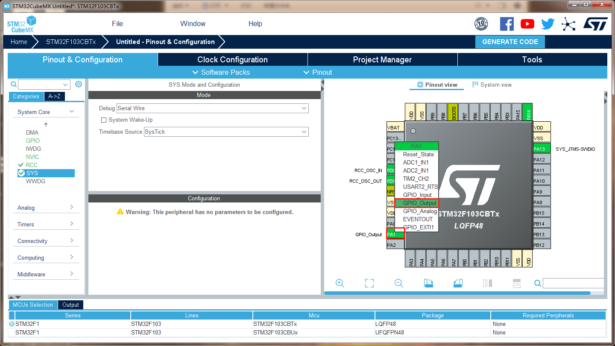Click the ST logo in the header
Screen dimensions: 615x346
point(595,24)
